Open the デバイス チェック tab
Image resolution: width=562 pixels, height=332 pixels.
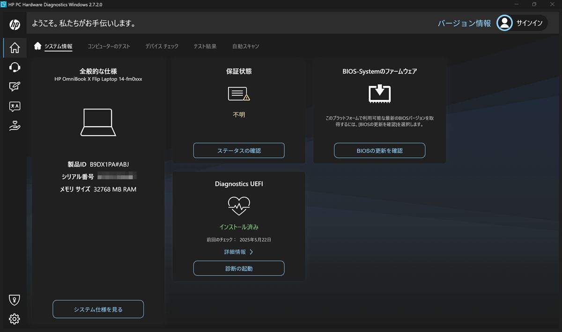pos(162,46)
